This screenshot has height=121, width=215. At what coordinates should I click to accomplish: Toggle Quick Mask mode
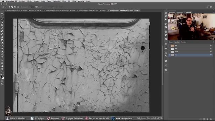(2, 81)
